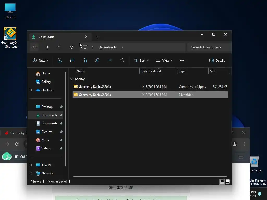Open This PC desktop icon

10,11
